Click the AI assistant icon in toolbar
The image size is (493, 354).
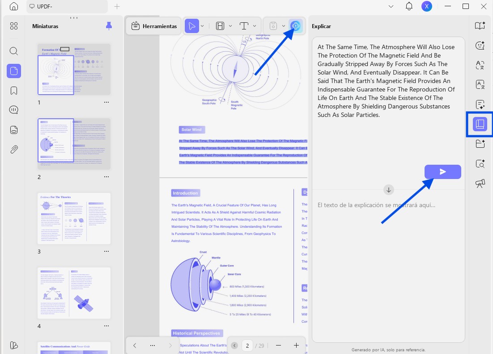(295, 26)
